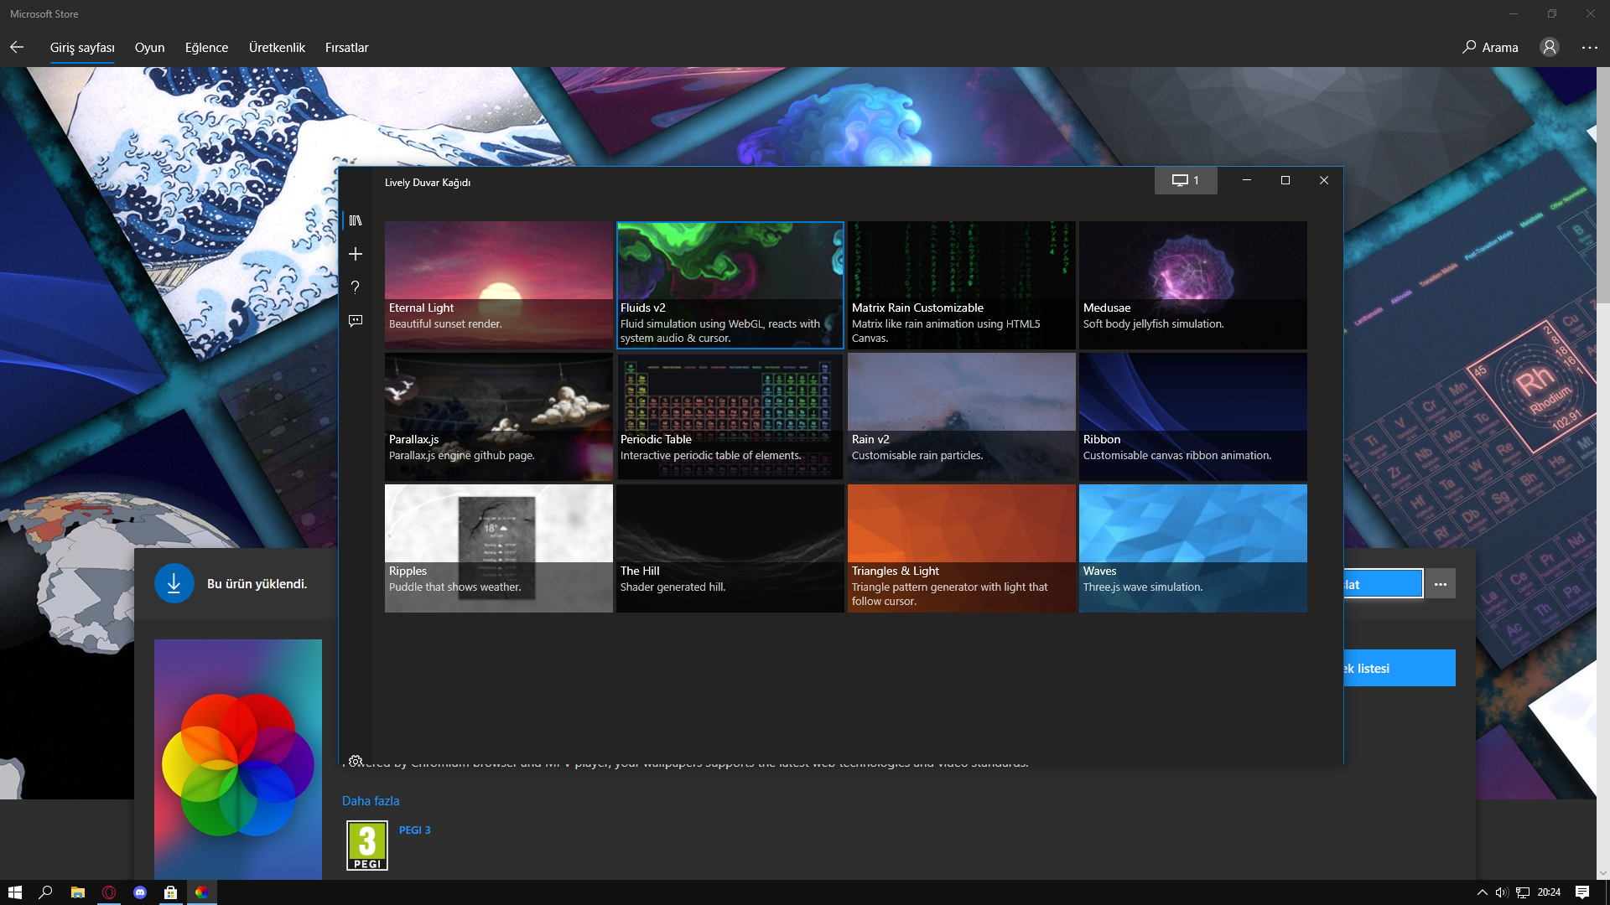Screen dimensions: 1610x905
Task: Go back in Microsoft Store
Action: coord(17,48)
